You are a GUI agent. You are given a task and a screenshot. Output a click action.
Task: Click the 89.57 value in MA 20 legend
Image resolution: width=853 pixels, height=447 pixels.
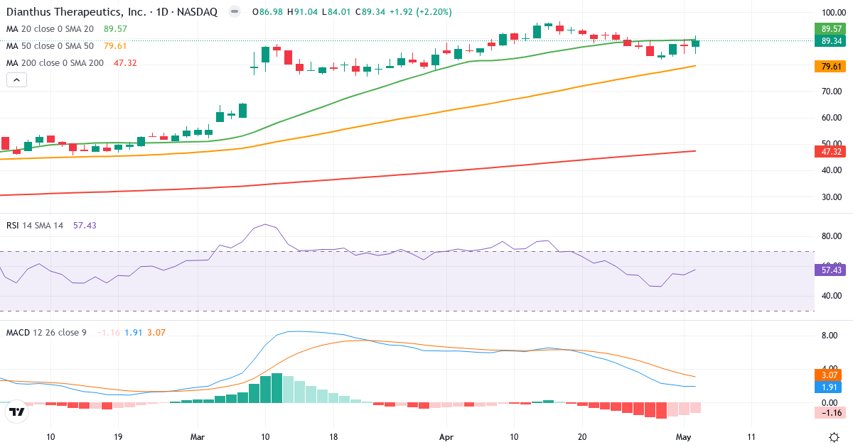point(114,29)
